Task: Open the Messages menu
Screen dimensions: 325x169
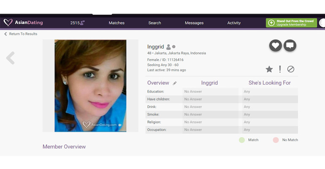Action: (x=194, y=23)
